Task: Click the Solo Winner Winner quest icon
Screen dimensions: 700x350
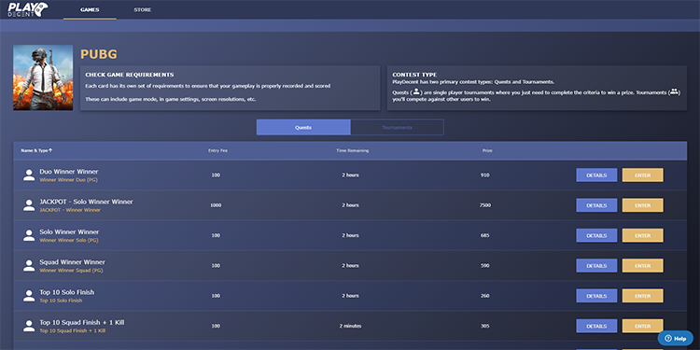Action: (x=29, y=235)
